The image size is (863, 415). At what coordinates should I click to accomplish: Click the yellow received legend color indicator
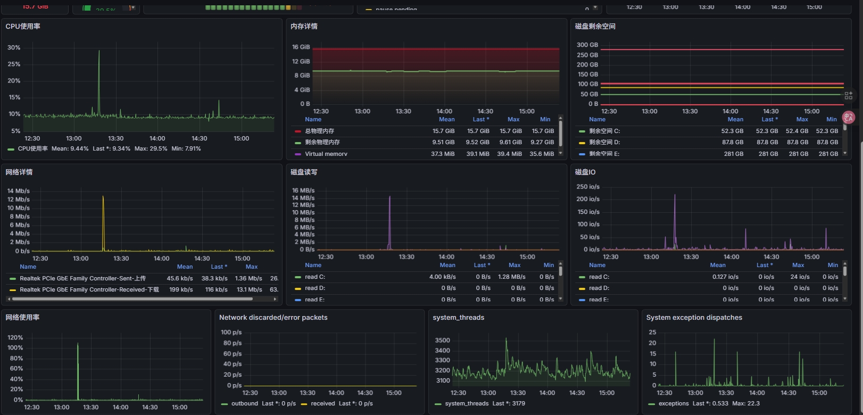pos(304,404)
